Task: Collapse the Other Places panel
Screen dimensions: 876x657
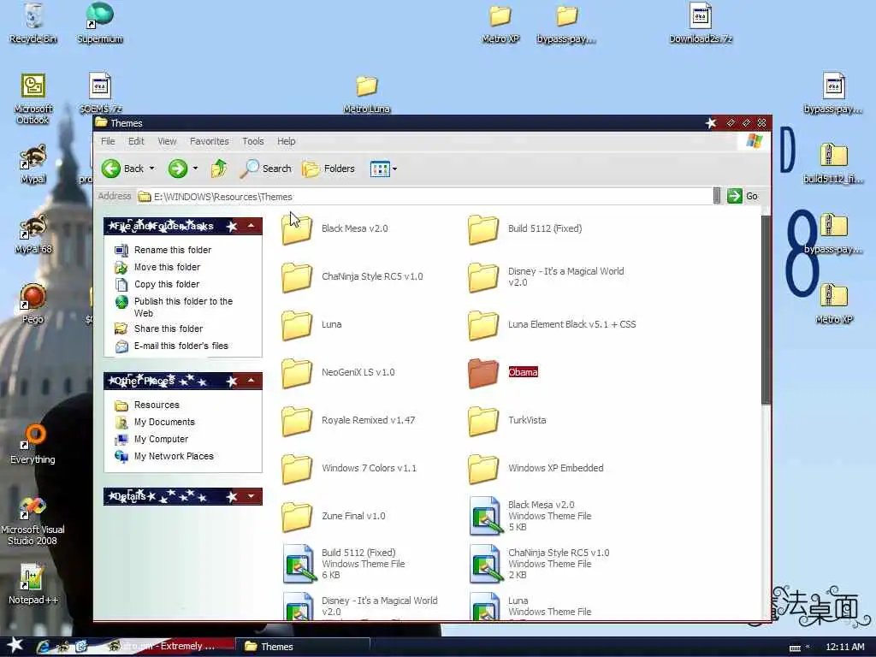Action: coord(252,381)
